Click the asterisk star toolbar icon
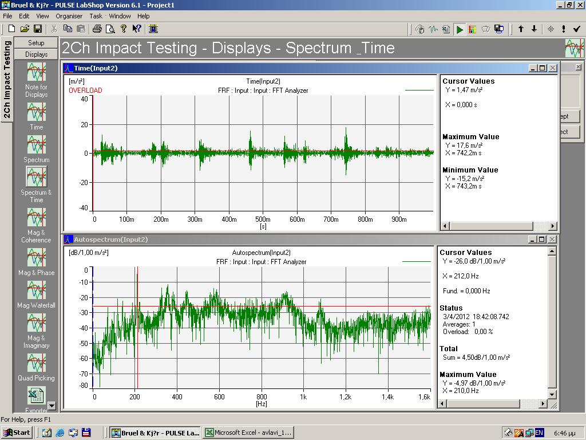Viewport: 586px width, 440px height. point(551,29)
